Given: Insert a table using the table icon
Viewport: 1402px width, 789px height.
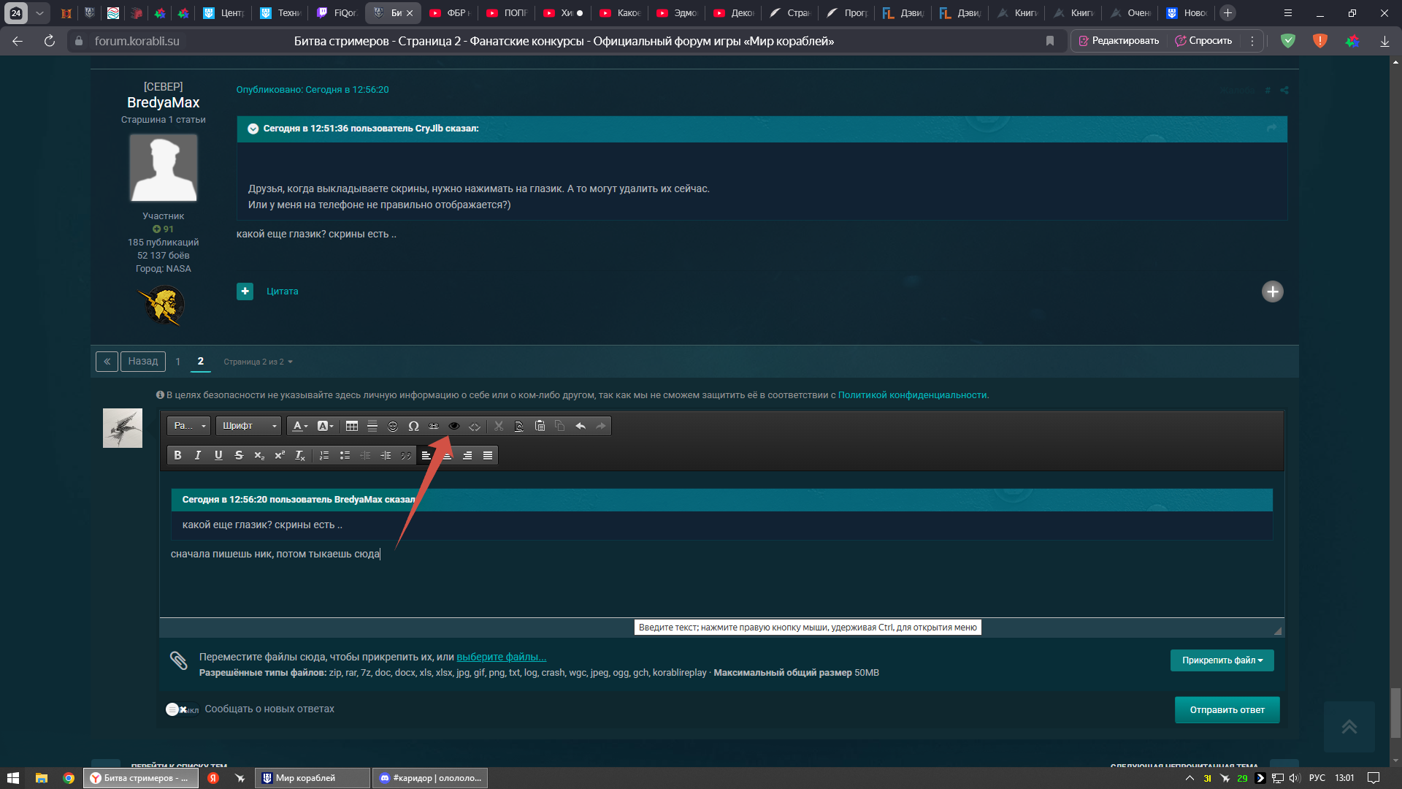Looking at the screenshot, I should click(x=351, y=426).
